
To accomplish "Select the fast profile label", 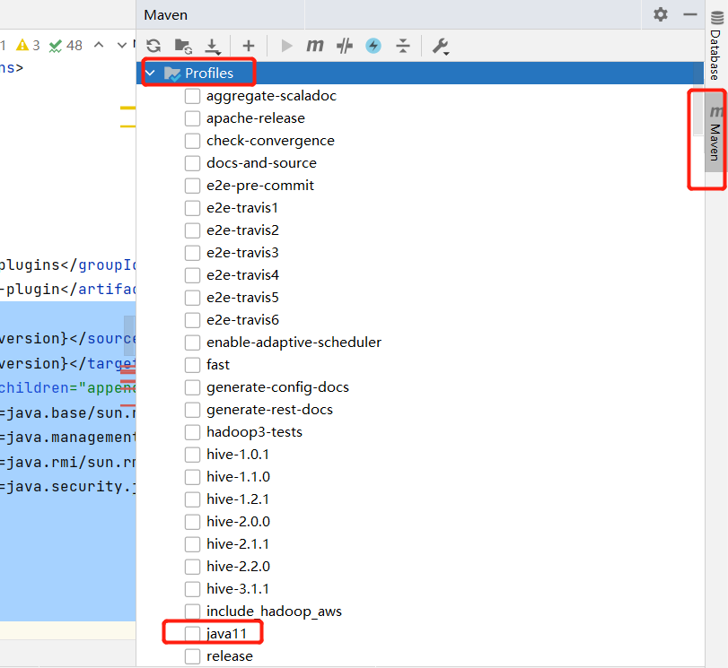I will [218, 365].
